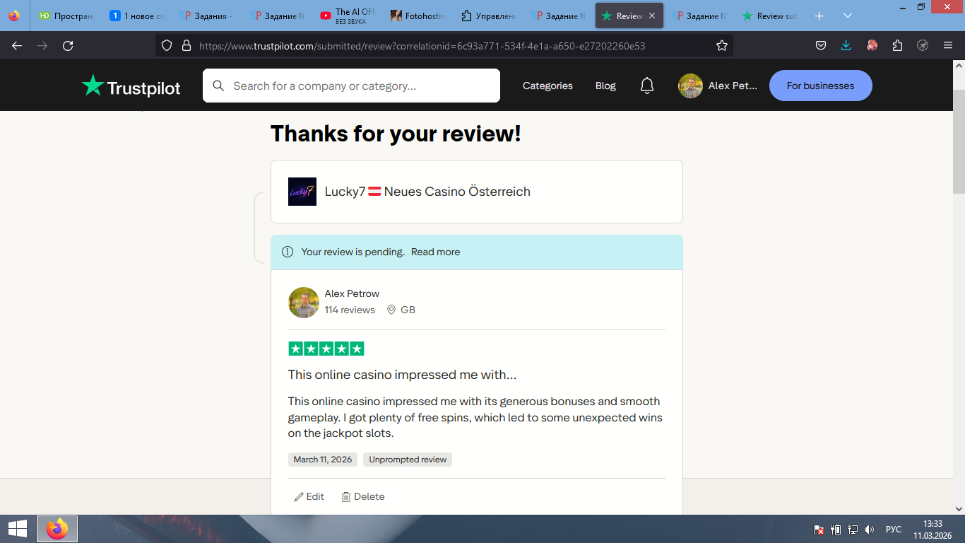Save the page to Pocket

821,46
